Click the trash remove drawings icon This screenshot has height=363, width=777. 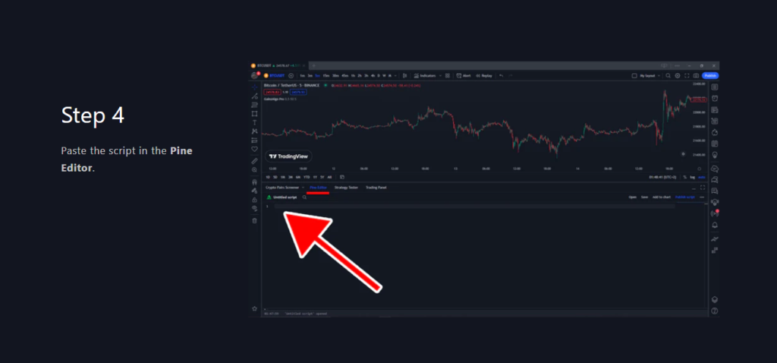tap(255, 221)
